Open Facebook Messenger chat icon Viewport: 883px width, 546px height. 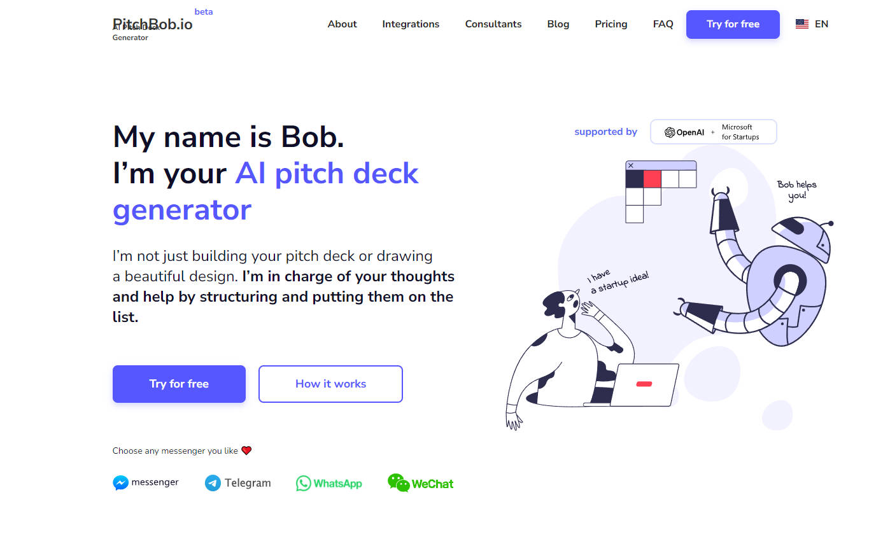pos(122,482)
